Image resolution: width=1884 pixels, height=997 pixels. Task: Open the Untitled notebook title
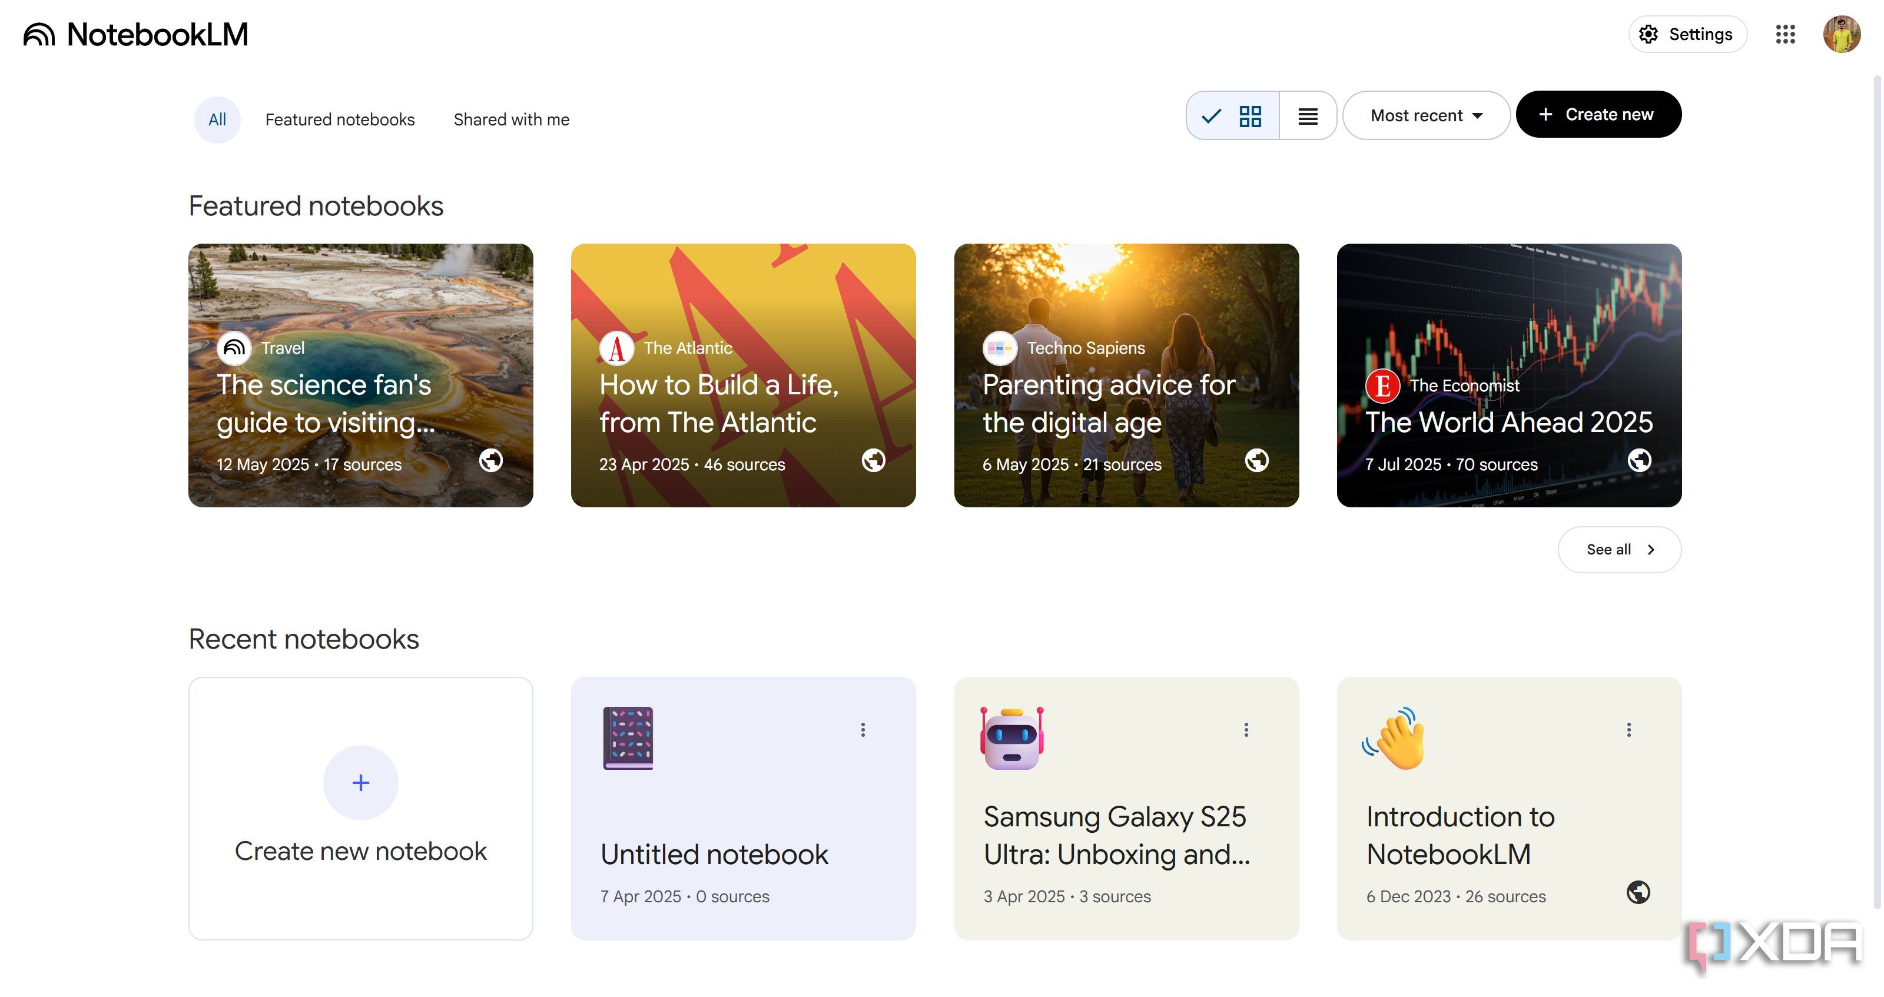pyautogui.click(x=715, y=855)
